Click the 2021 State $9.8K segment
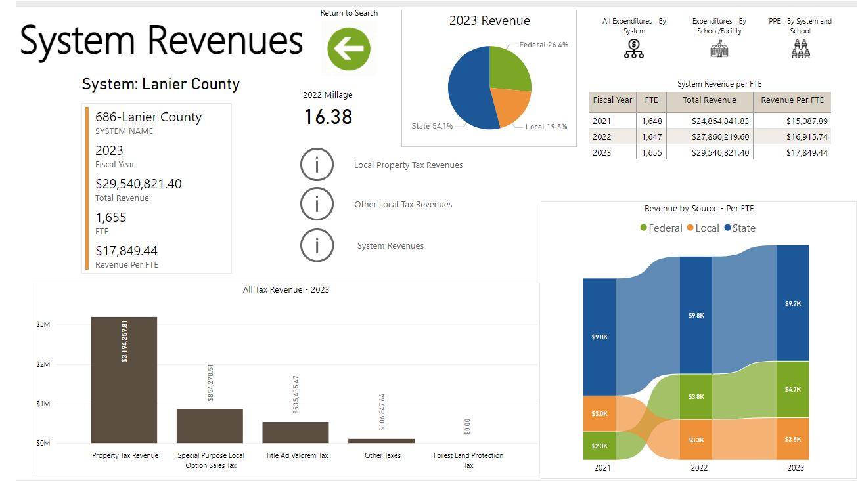Image resolution: width=860 pixels, height=481 pixels. 599,337
